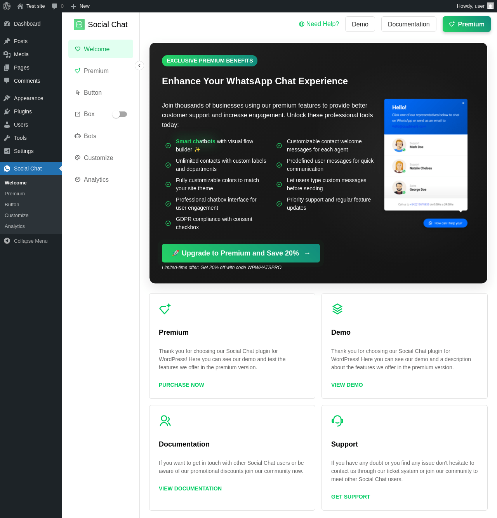
Task: Select the Welcome tab with heart icon
Action: (101, 49)
